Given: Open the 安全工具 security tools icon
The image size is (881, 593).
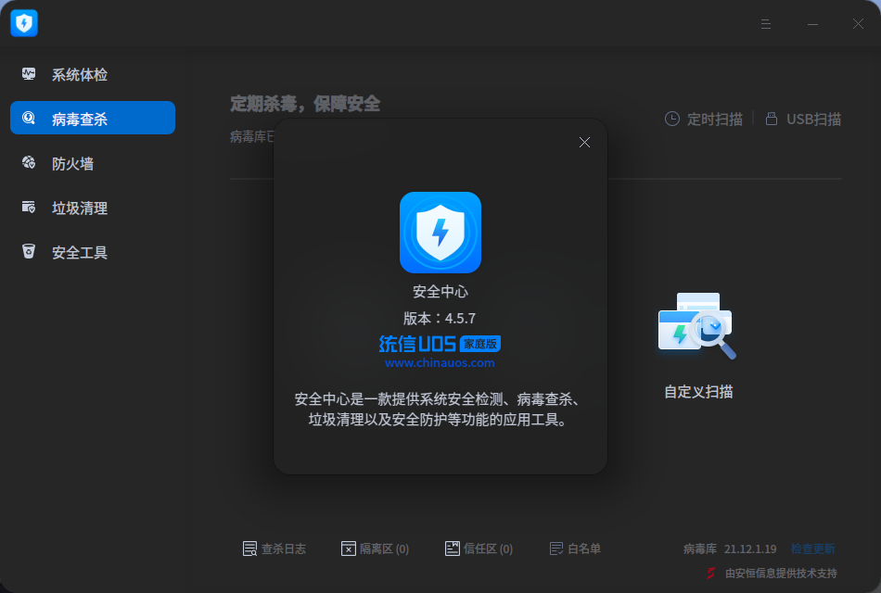Looking at the screenshot, I should click(30, 251).
